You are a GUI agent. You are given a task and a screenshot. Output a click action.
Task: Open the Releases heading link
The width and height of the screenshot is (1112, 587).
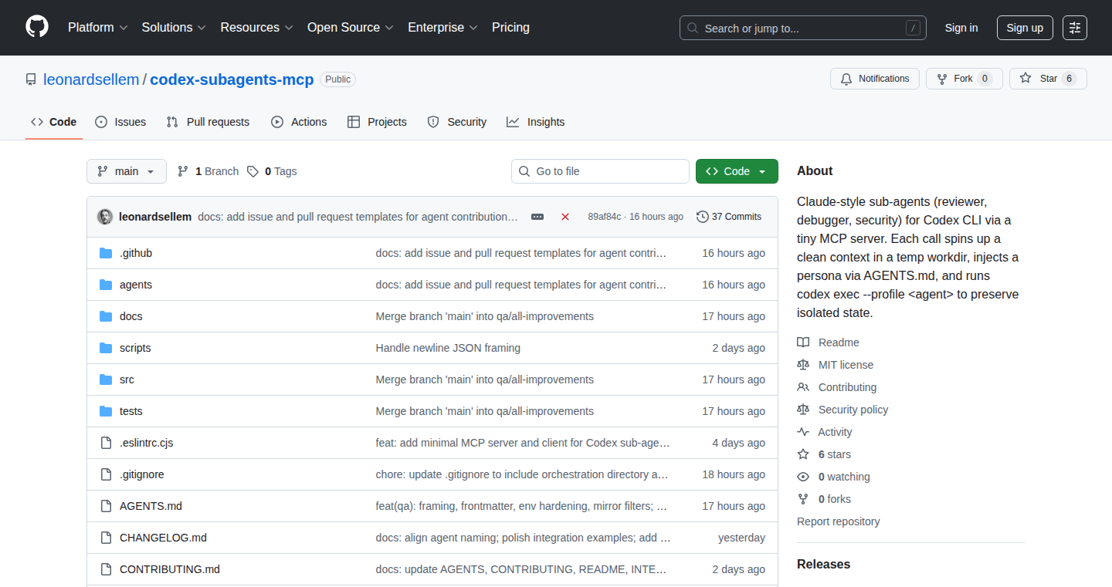(823, 564)
